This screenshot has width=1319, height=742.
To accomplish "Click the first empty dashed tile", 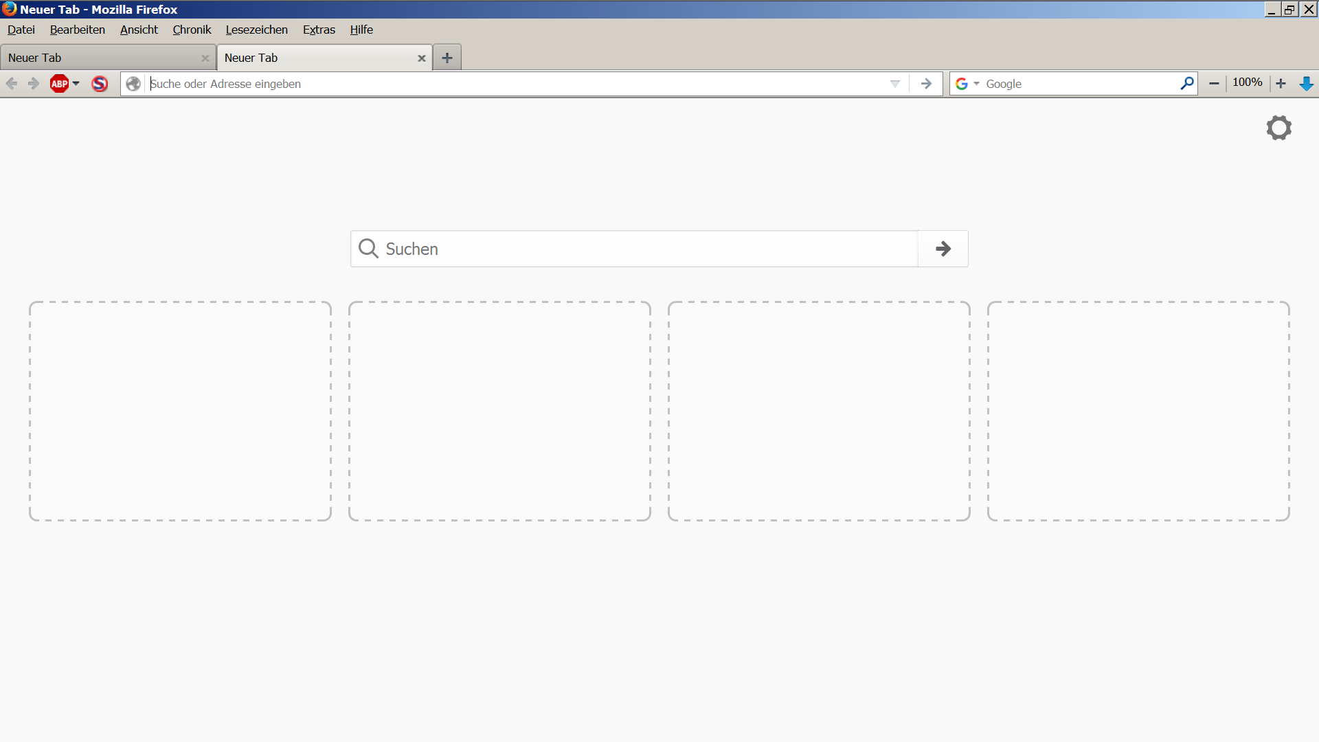I will tap(180, 411).
